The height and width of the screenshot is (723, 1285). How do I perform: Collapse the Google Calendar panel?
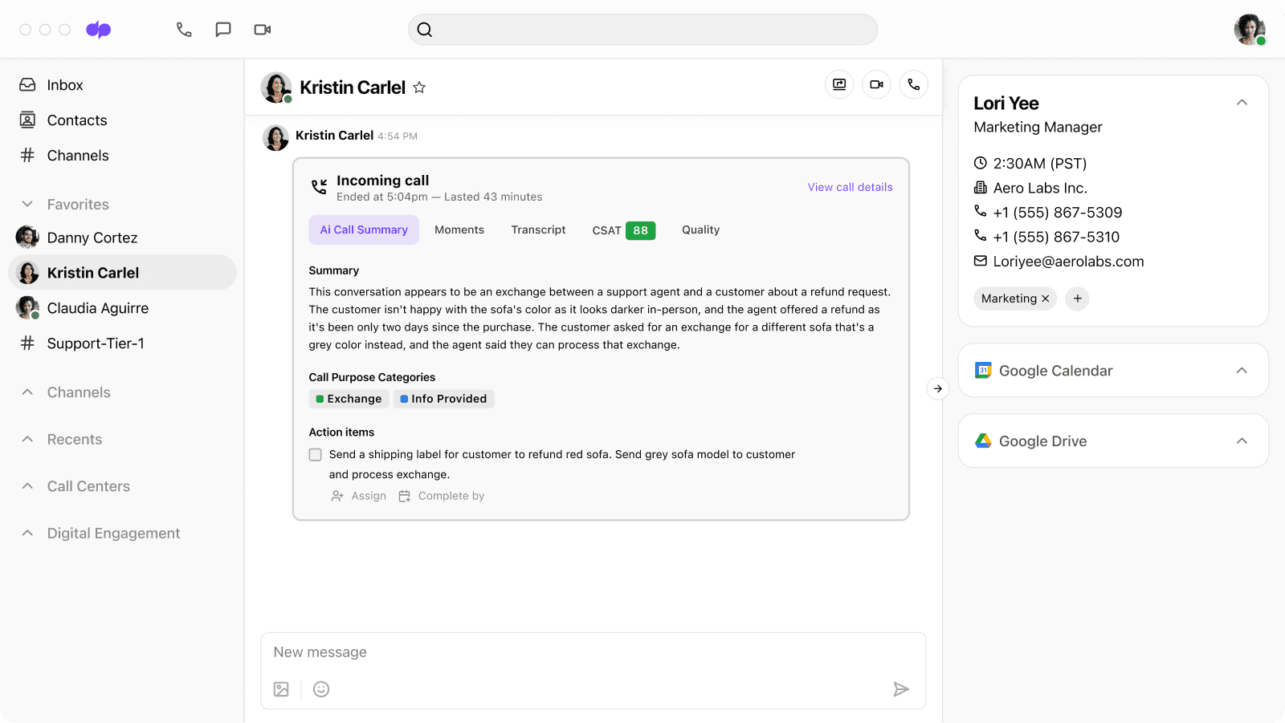[1242, 371]
